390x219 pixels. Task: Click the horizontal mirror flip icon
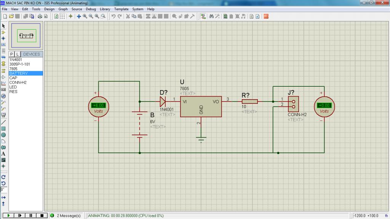[3, 198]
